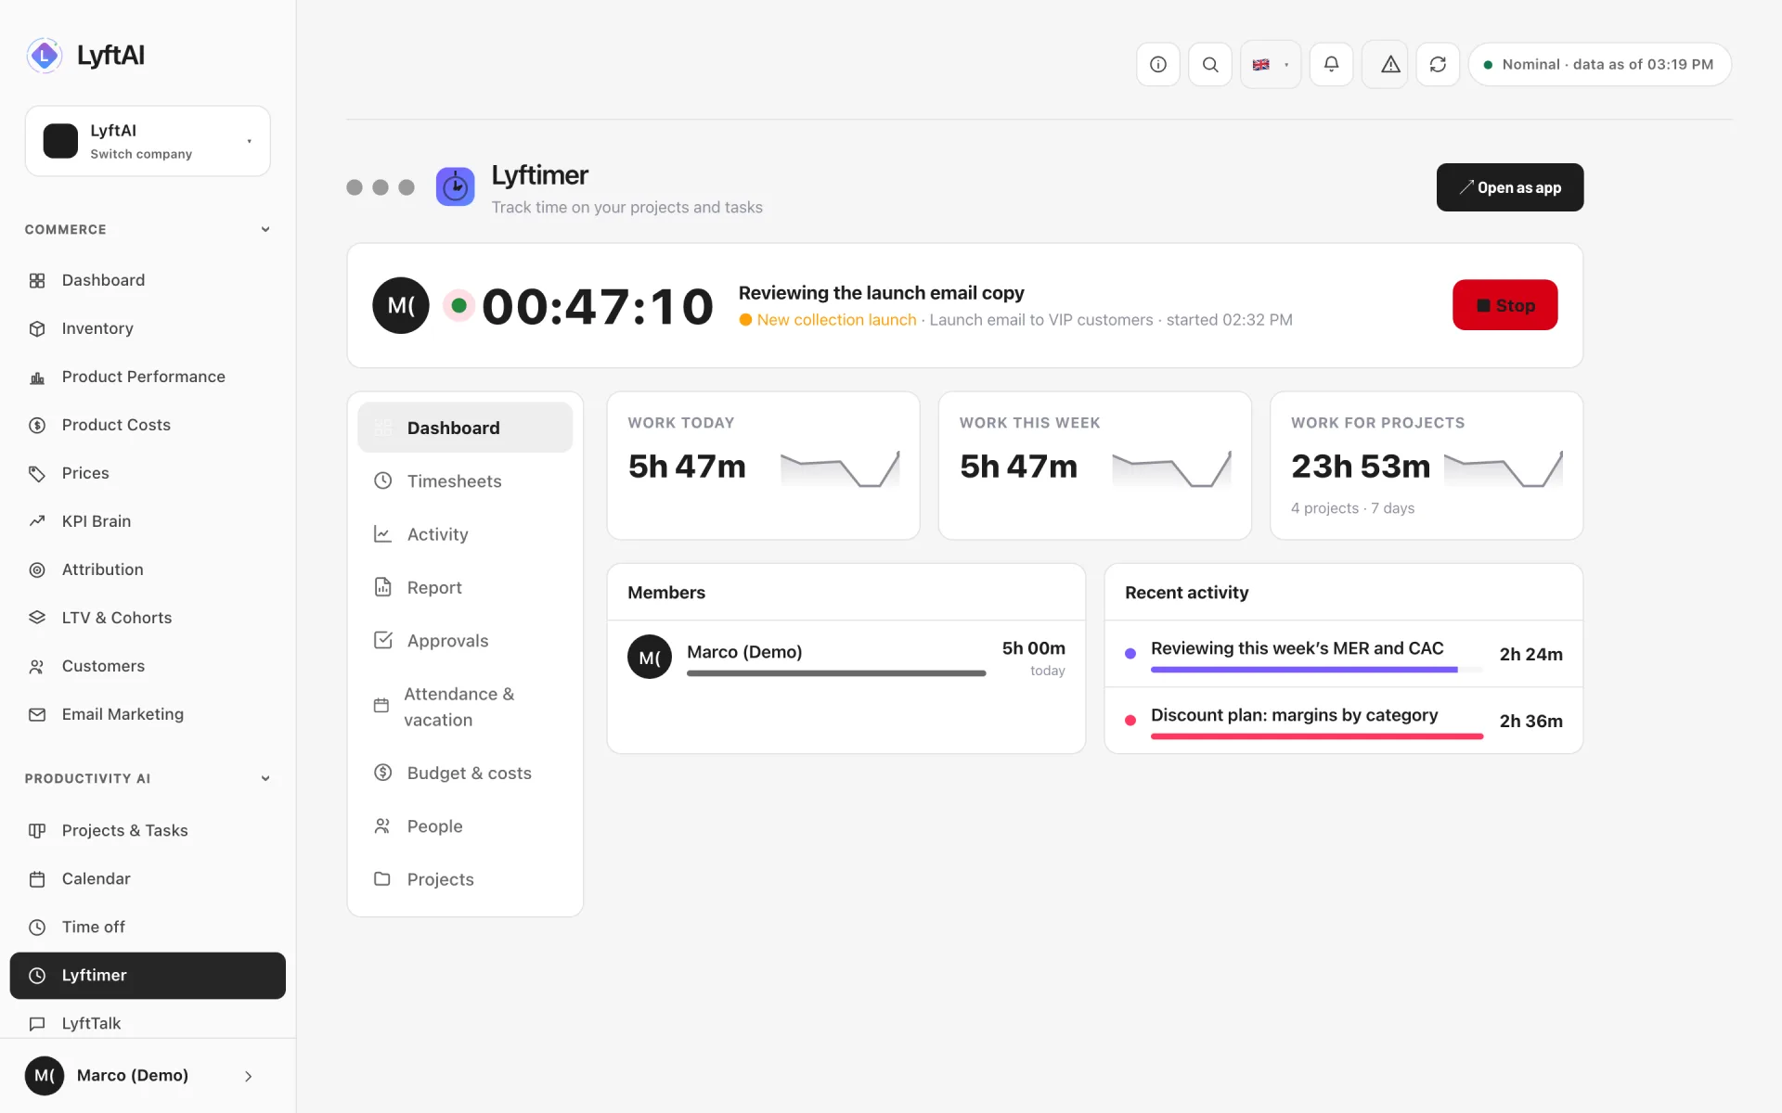Screen dimensions: 1782x1113
Task: Click the Time off clock icon
Action: [x=37, y=927]
